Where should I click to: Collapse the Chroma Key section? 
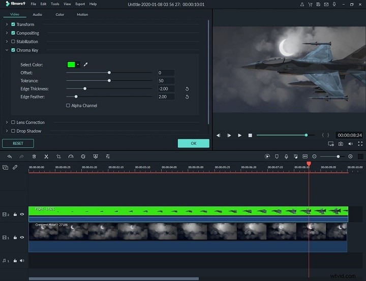(x=7, y=50)
